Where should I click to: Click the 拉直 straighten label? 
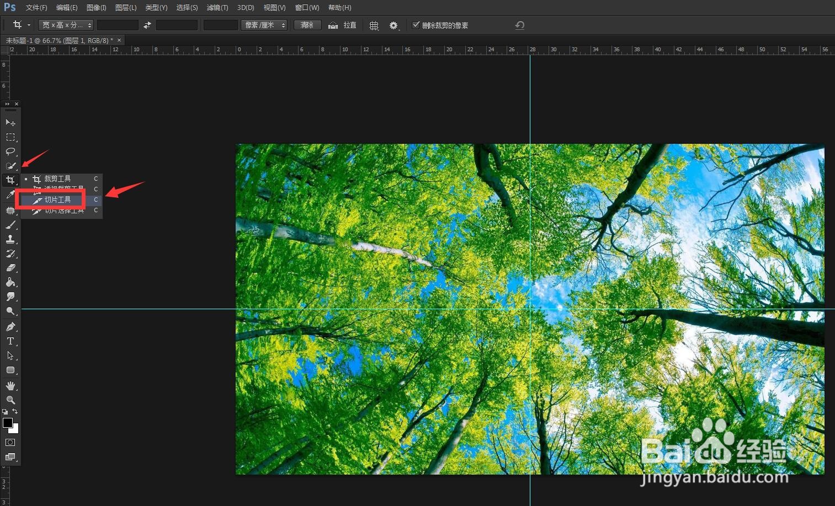pos(350,25)
